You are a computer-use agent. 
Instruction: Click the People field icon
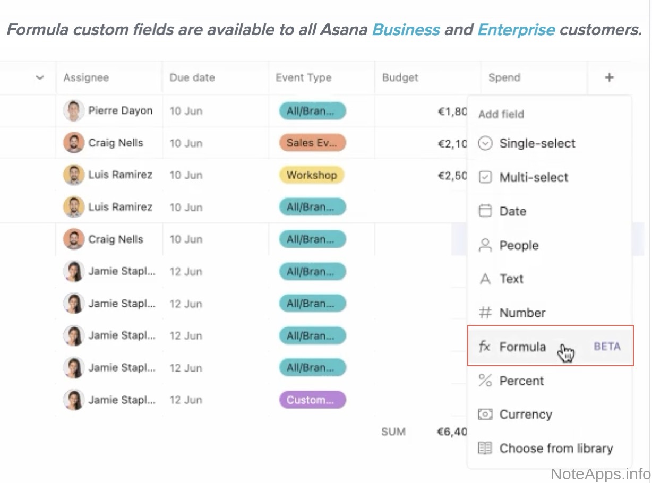pos(485,245)
